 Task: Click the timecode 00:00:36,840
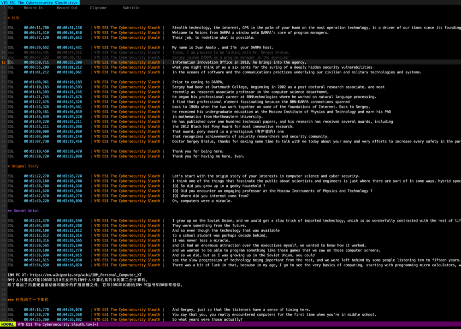pyautogui.click(x=70, y=33)
